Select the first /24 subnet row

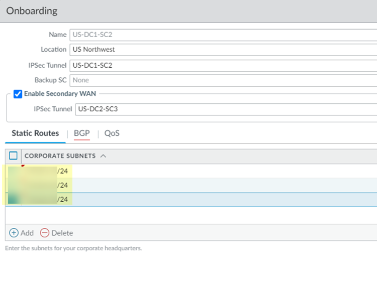coord(201,171)
